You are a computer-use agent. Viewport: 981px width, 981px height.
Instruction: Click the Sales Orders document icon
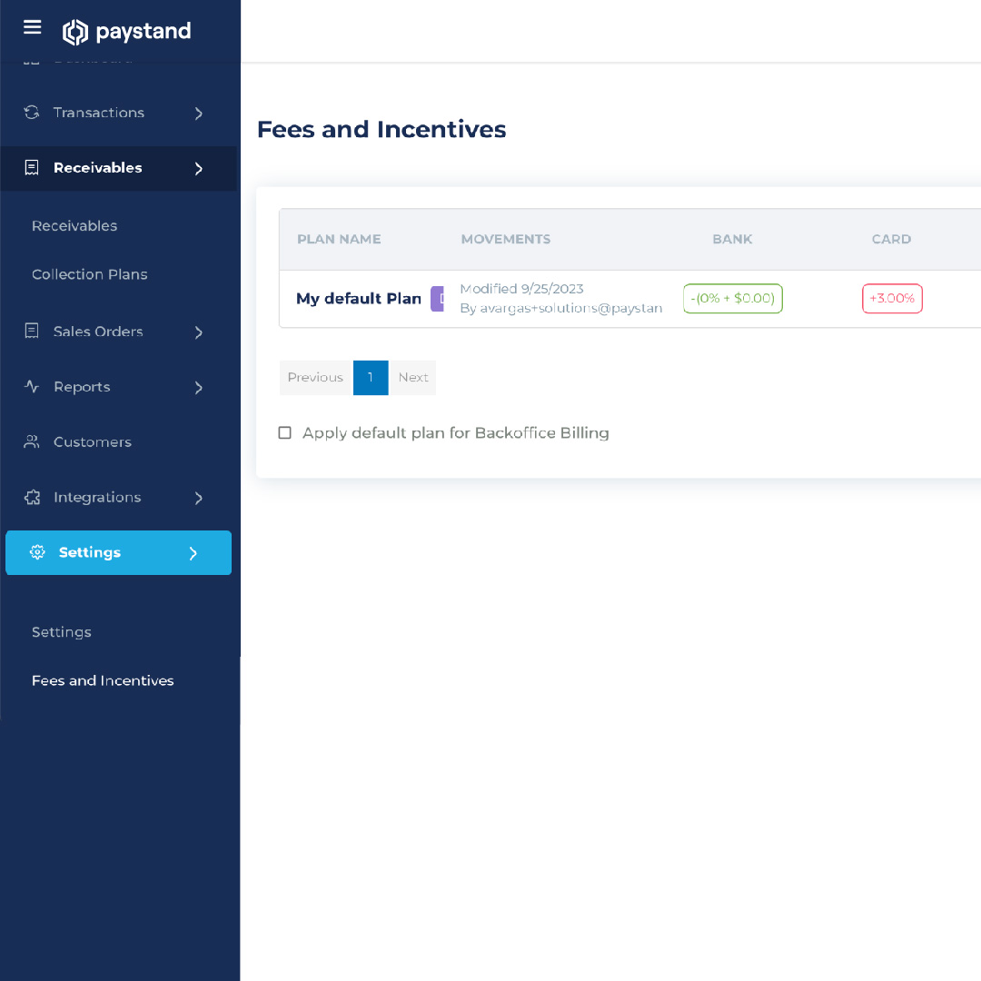[x=32, y=332]
